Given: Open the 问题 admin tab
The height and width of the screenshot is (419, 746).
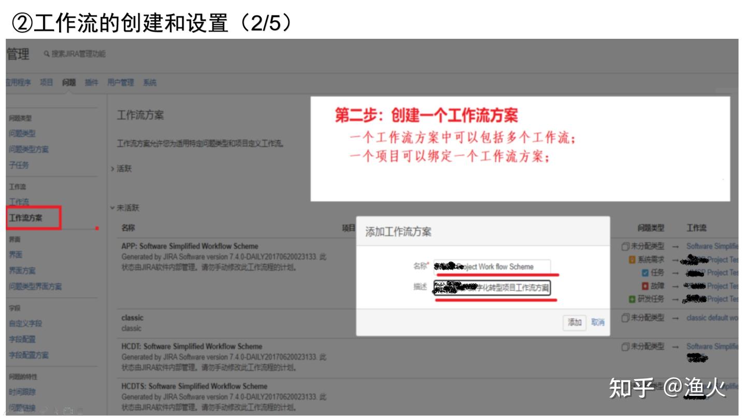Looking at the screenshot, I should point(69,83).
